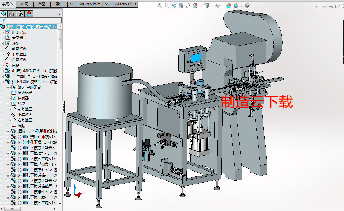Collapse the 沖小孔翻孔模組件 assembly node
344x211 pixels.
click(2, 82)
